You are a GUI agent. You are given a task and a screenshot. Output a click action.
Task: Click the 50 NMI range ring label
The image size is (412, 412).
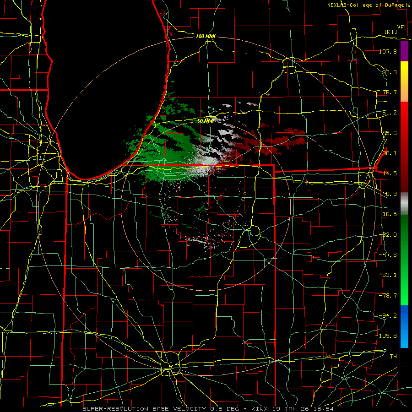206,121
